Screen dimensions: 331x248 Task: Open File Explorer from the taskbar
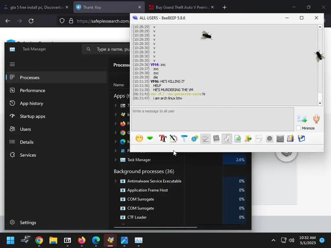53,240
